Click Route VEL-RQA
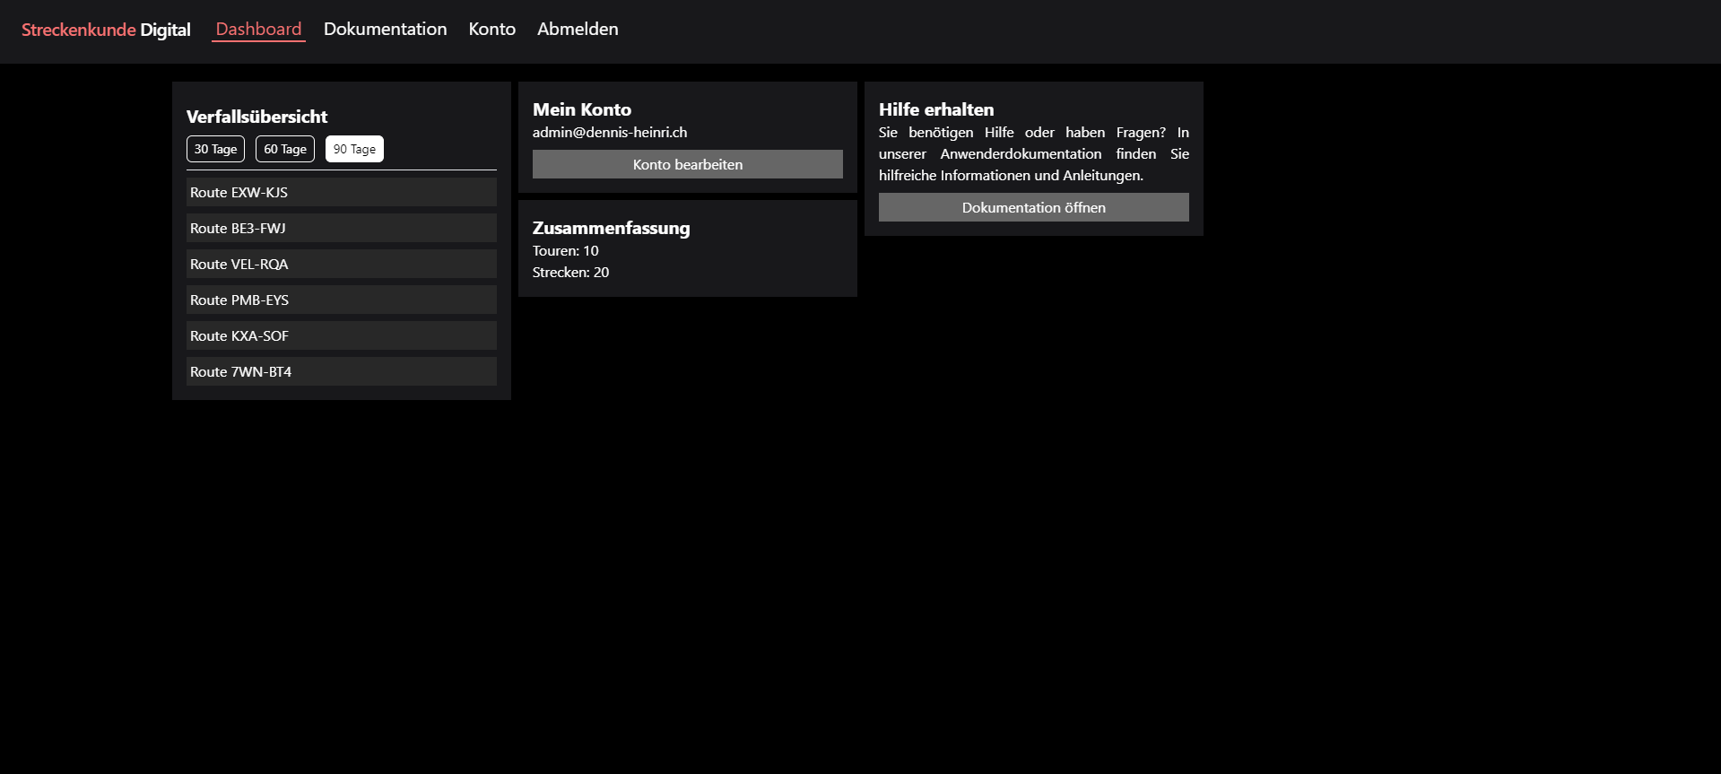The height and width of the screenshot is (774, 1721). click(341, 264)
